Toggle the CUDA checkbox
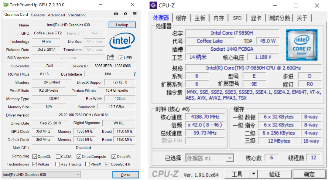Screen dimensions: 328x180 tap(58, 157)
